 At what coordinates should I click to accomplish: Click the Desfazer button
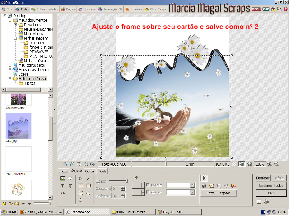pyautogui.click(x=263, y=178)
